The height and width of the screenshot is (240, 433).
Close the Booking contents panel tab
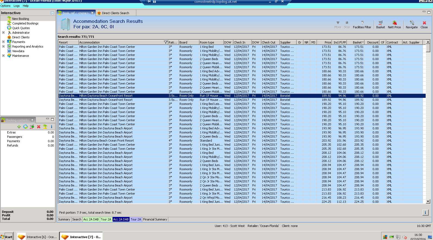click(32, 120)
